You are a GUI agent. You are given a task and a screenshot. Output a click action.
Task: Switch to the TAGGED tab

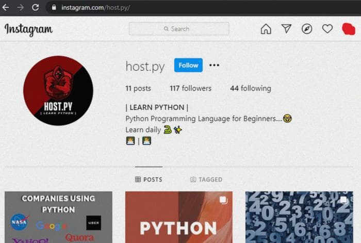206,180
